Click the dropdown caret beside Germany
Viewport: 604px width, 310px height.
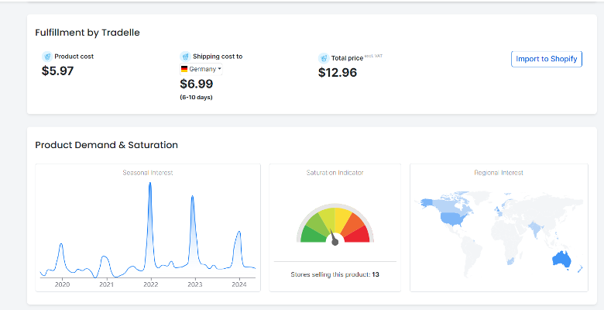[x=220, y=69]
